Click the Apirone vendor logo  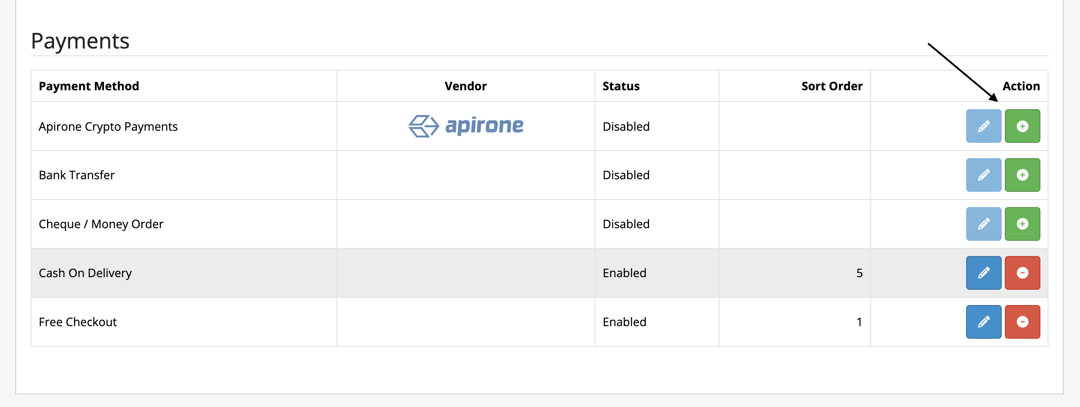tap(466, 126)
